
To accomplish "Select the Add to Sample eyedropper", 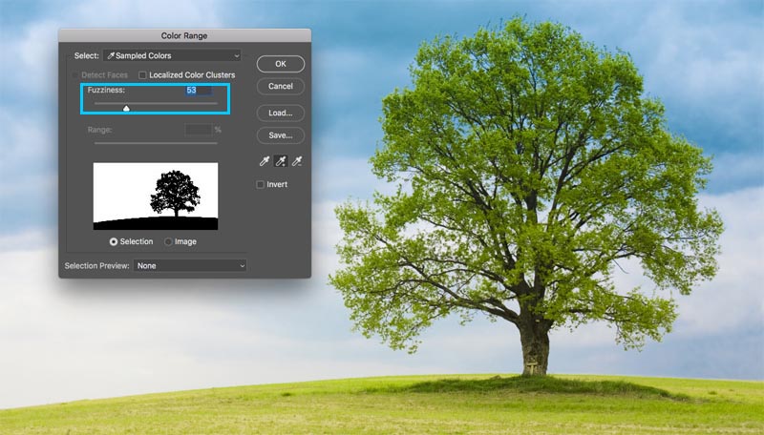I will click(x=281, y=161).
